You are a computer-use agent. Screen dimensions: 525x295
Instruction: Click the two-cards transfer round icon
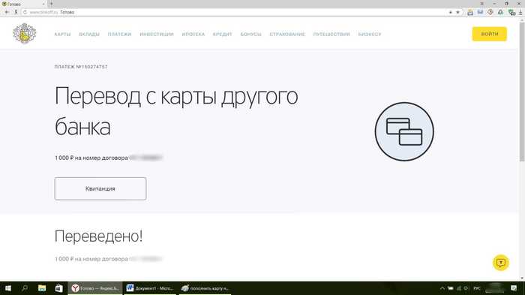click(x=404, y=132)
